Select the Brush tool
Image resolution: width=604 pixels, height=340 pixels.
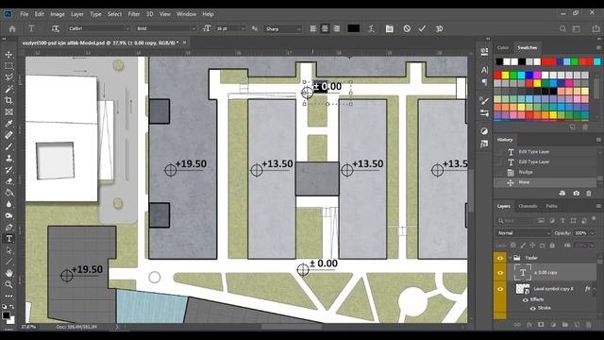pyautogui.click(x=8, y=146)
